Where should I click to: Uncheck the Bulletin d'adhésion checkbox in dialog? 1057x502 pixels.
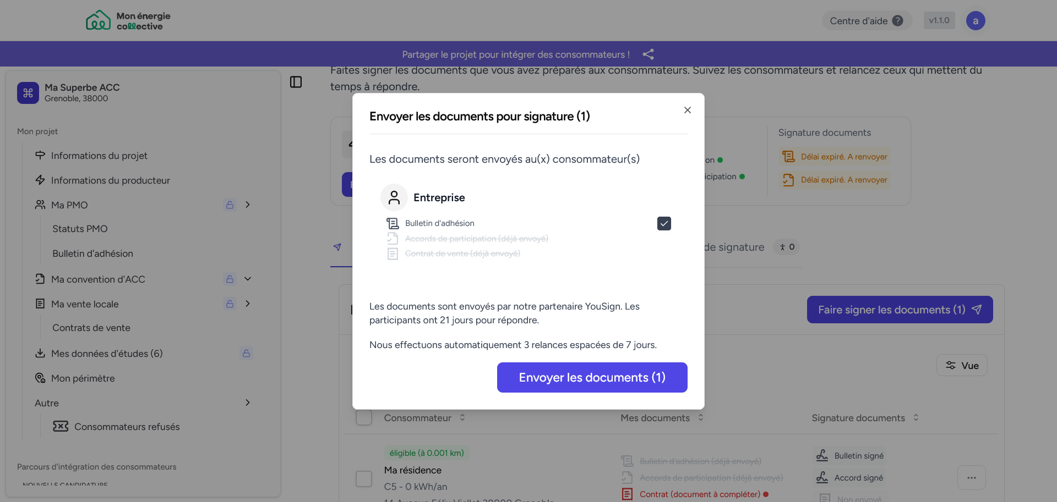(664, 223)
